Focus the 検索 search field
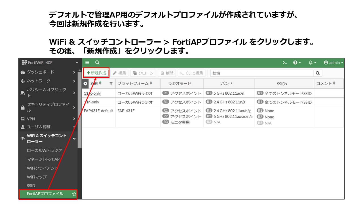 coord(262,73)
